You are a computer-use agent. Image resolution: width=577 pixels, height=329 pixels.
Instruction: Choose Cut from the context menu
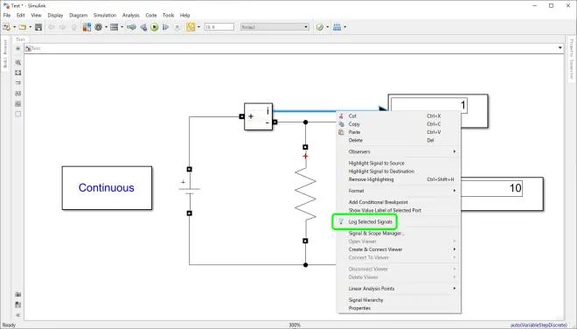tap(399, 115)
